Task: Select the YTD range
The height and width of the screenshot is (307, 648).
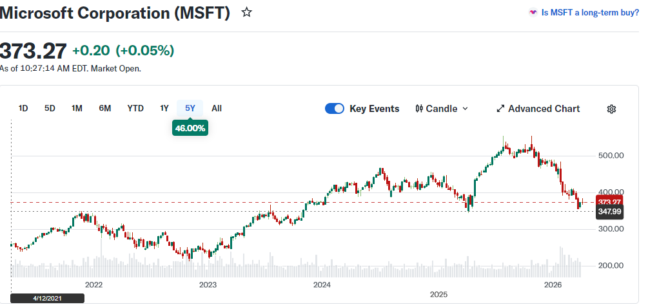Action: tap(135, 108)
